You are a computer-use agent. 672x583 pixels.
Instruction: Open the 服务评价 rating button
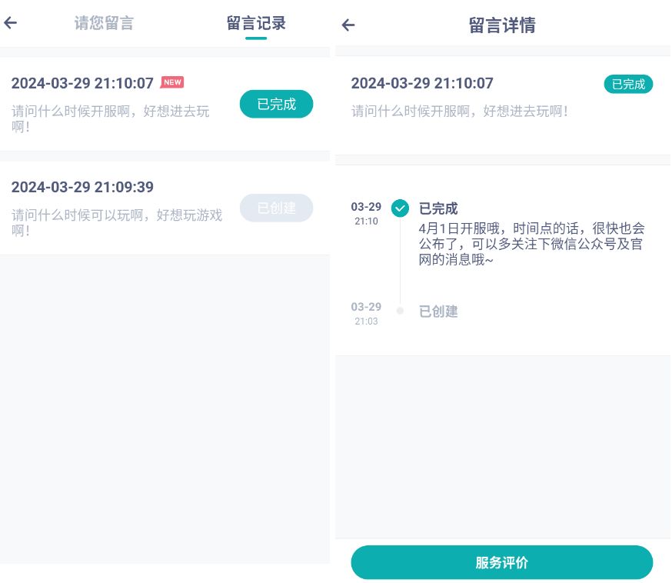[x=501, y=562]
